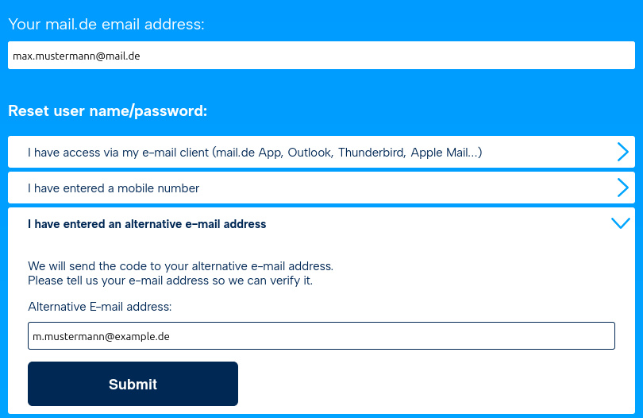
Task: Click the empty right end of the mail.de address field
Action: coord(533,56)
